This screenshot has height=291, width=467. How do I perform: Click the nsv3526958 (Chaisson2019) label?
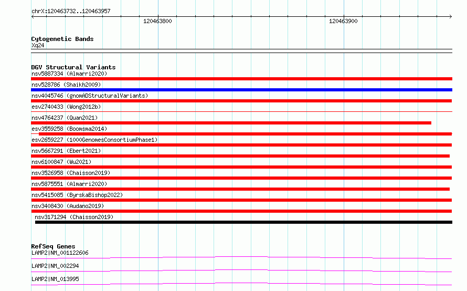click(x=71, y=173)
